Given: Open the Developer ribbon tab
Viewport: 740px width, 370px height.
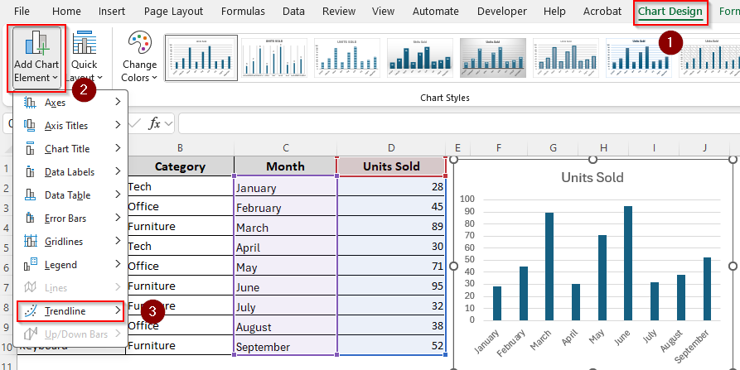Looking at the screenshot, I should (501, 12).
